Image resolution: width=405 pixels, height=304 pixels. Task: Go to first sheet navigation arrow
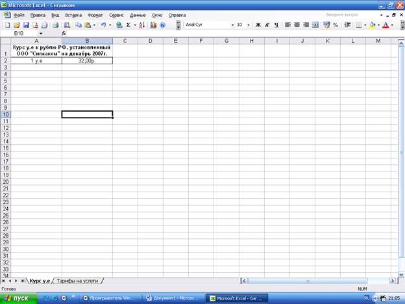[3, 281]
